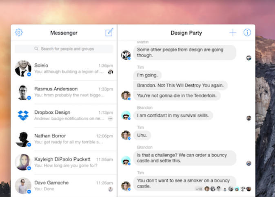This screenshot has width=275, height=197.
Task: Select the Nathan Borror chat
Action: tap(65, 139)
